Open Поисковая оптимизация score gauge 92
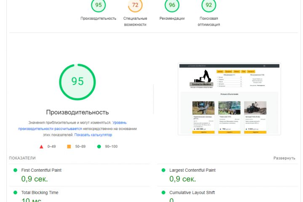303x202 pixels. pyautogui.click(x=209, y=5)
